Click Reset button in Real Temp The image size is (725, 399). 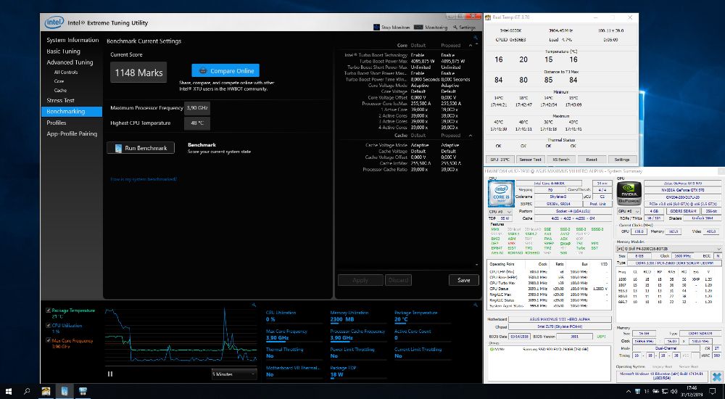pos(592,159)
